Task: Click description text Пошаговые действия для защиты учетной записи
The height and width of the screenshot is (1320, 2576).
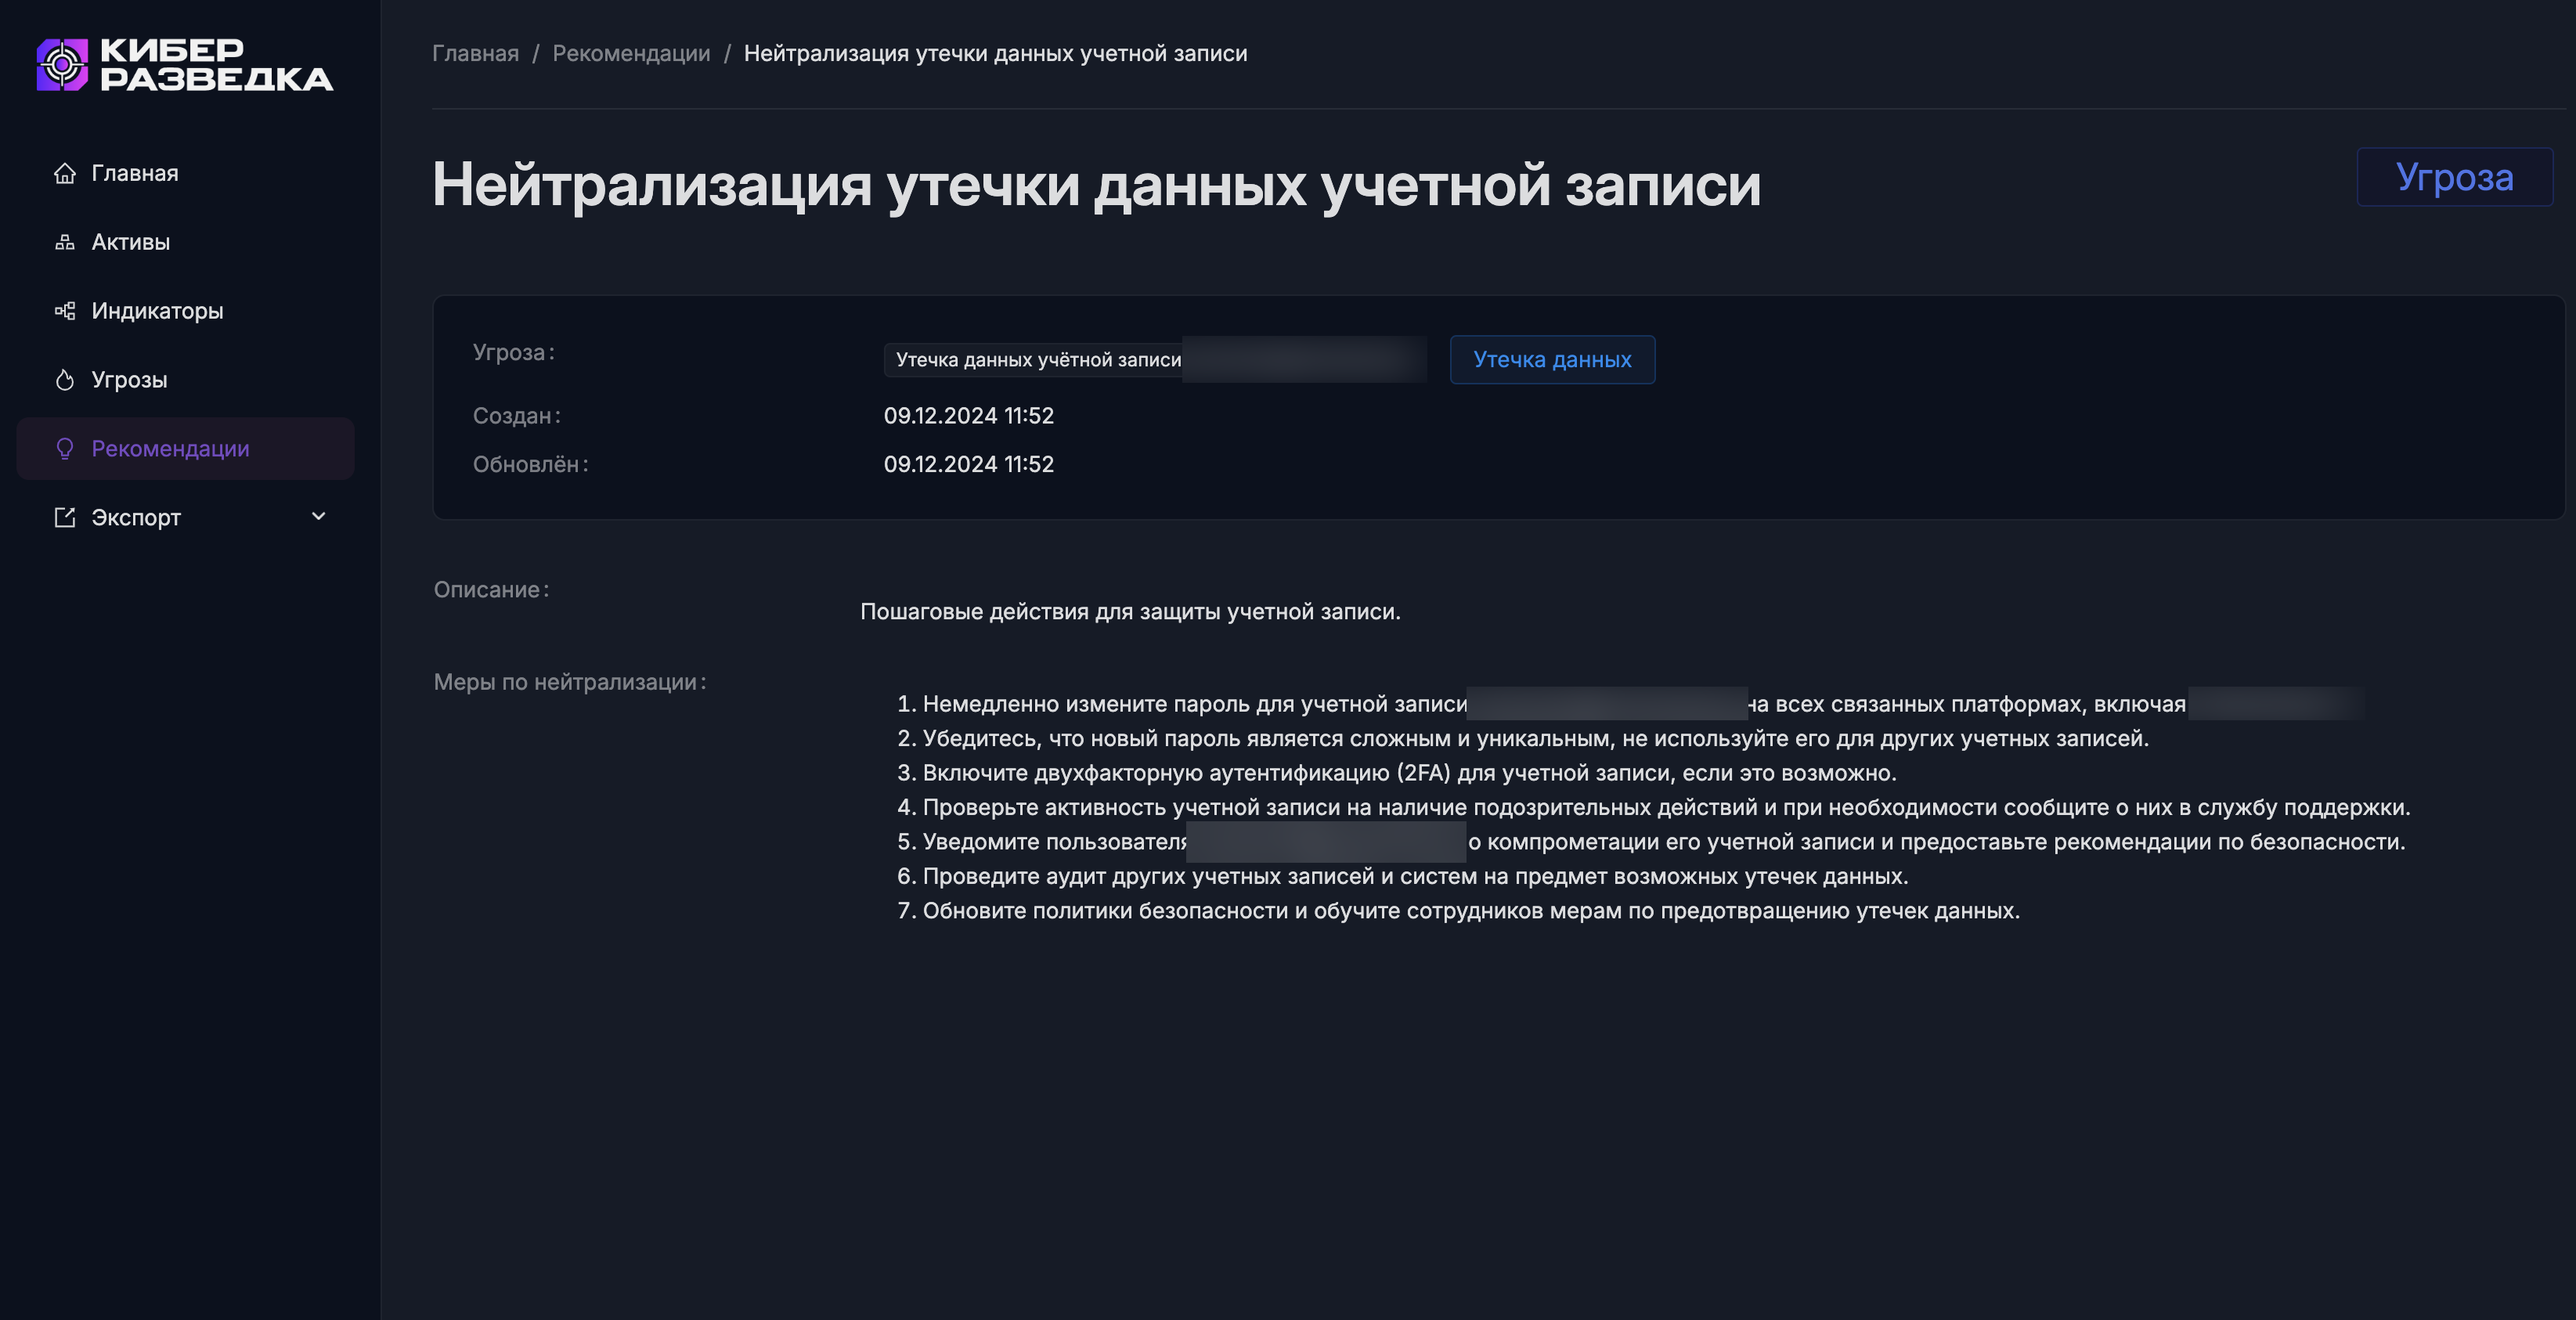Action: (x=1130, y=611)
